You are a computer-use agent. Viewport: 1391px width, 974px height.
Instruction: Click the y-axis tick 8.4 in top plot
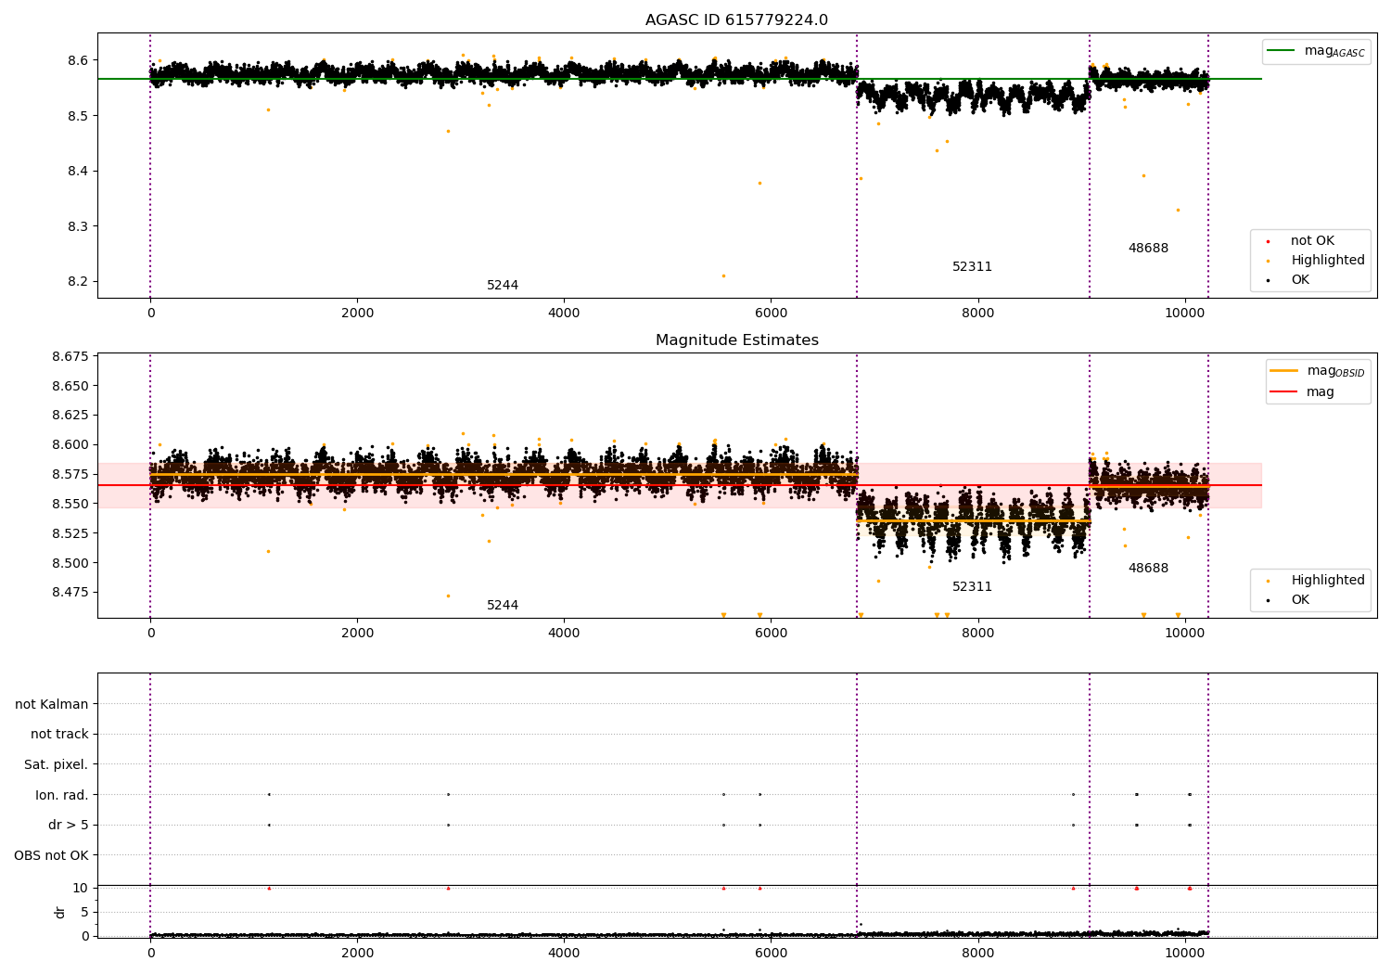tap(77, 171)
